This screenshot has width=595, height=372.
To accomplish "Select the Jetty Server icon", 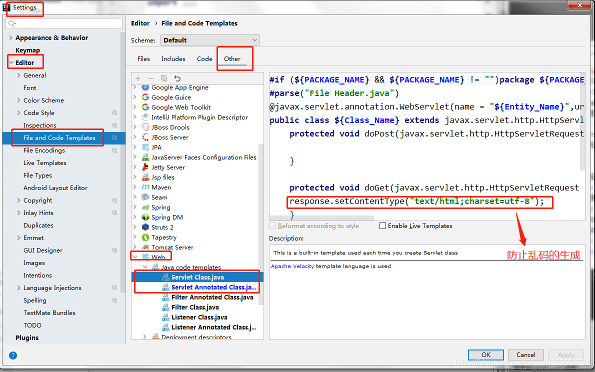I will [x=145, y=167].
